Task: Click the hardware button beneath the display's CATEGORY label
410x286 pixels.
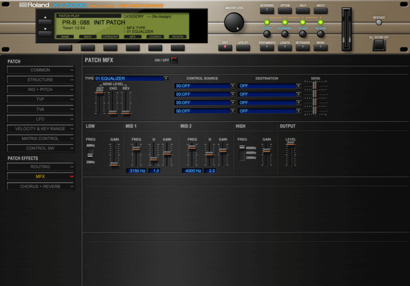Action: tap(110, 48)
